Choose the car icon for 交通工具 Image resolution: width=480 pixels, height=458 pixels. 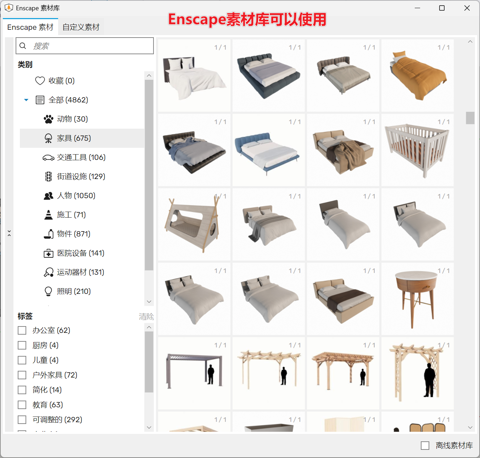pos(49,157)
